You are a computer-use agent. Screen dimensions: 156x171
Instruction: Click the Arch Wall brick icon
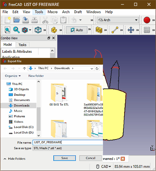pos(99,30)
